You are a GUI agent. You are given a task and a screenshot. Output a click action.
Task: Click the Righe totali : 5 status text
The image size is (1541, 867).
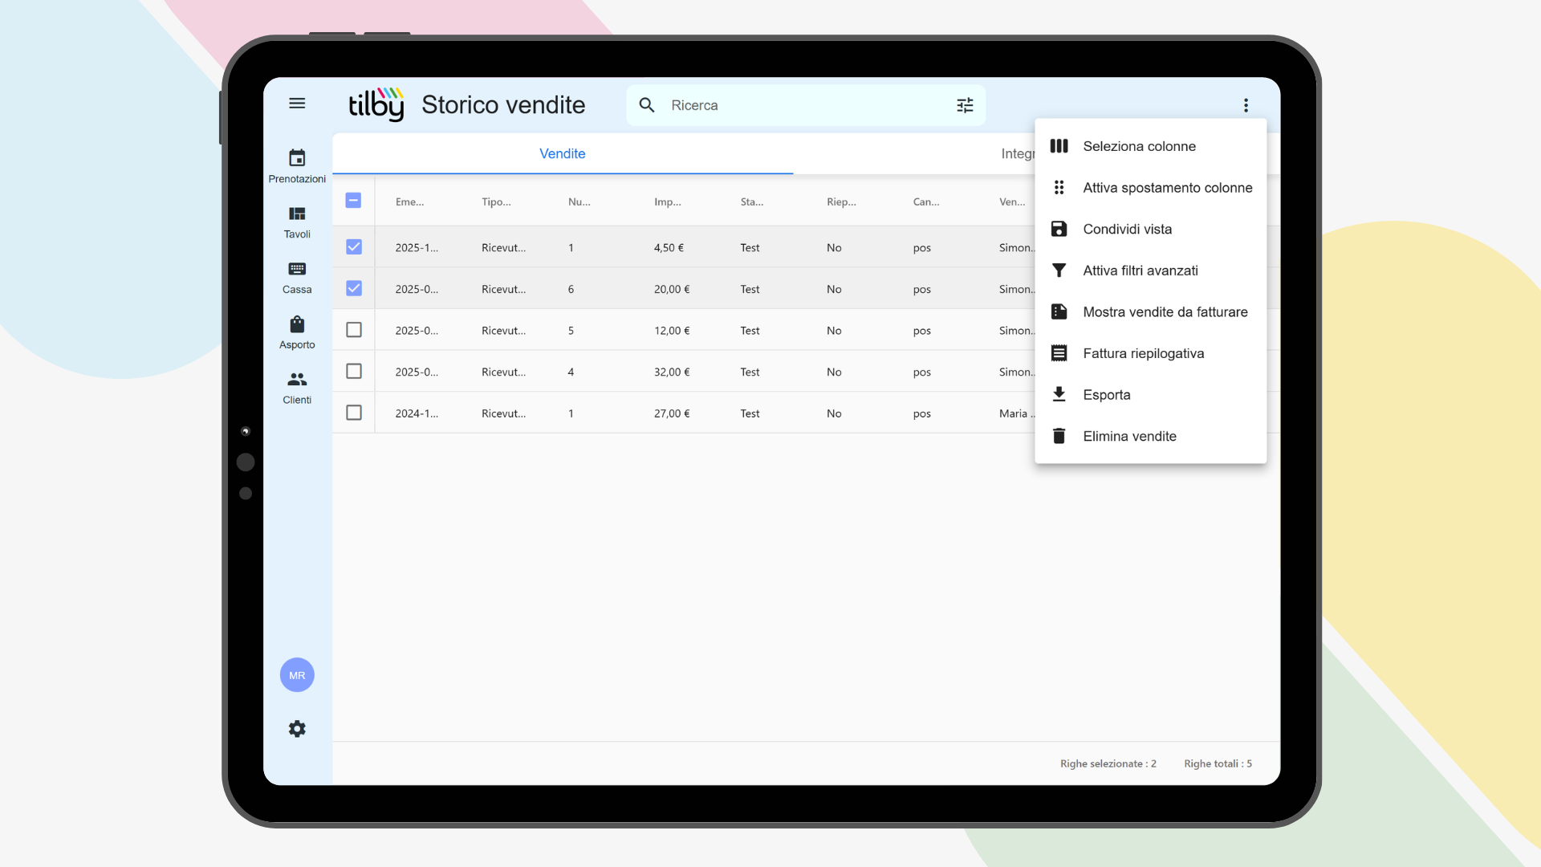coord(1218,763)
